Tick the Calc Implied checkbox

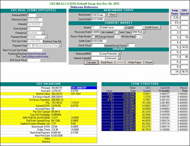coord(116,32)
